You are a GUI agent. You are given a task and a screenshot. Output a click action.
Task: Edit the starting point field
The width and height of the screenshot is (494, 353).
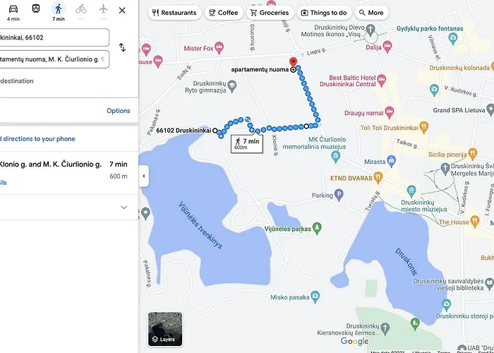(x=54, y=37)
